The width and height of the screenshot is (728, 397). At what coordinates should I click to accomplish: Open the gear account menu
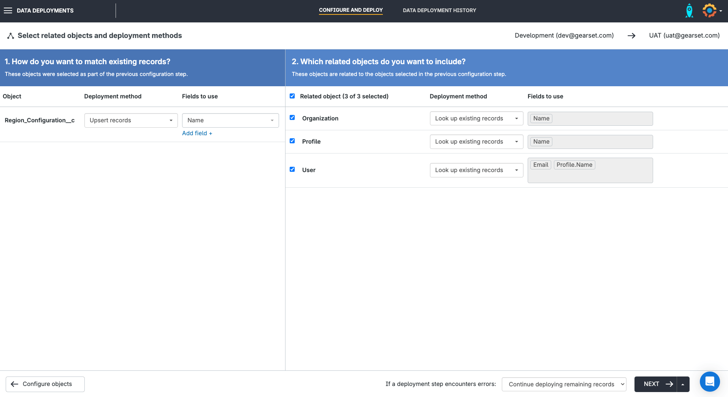711,11
